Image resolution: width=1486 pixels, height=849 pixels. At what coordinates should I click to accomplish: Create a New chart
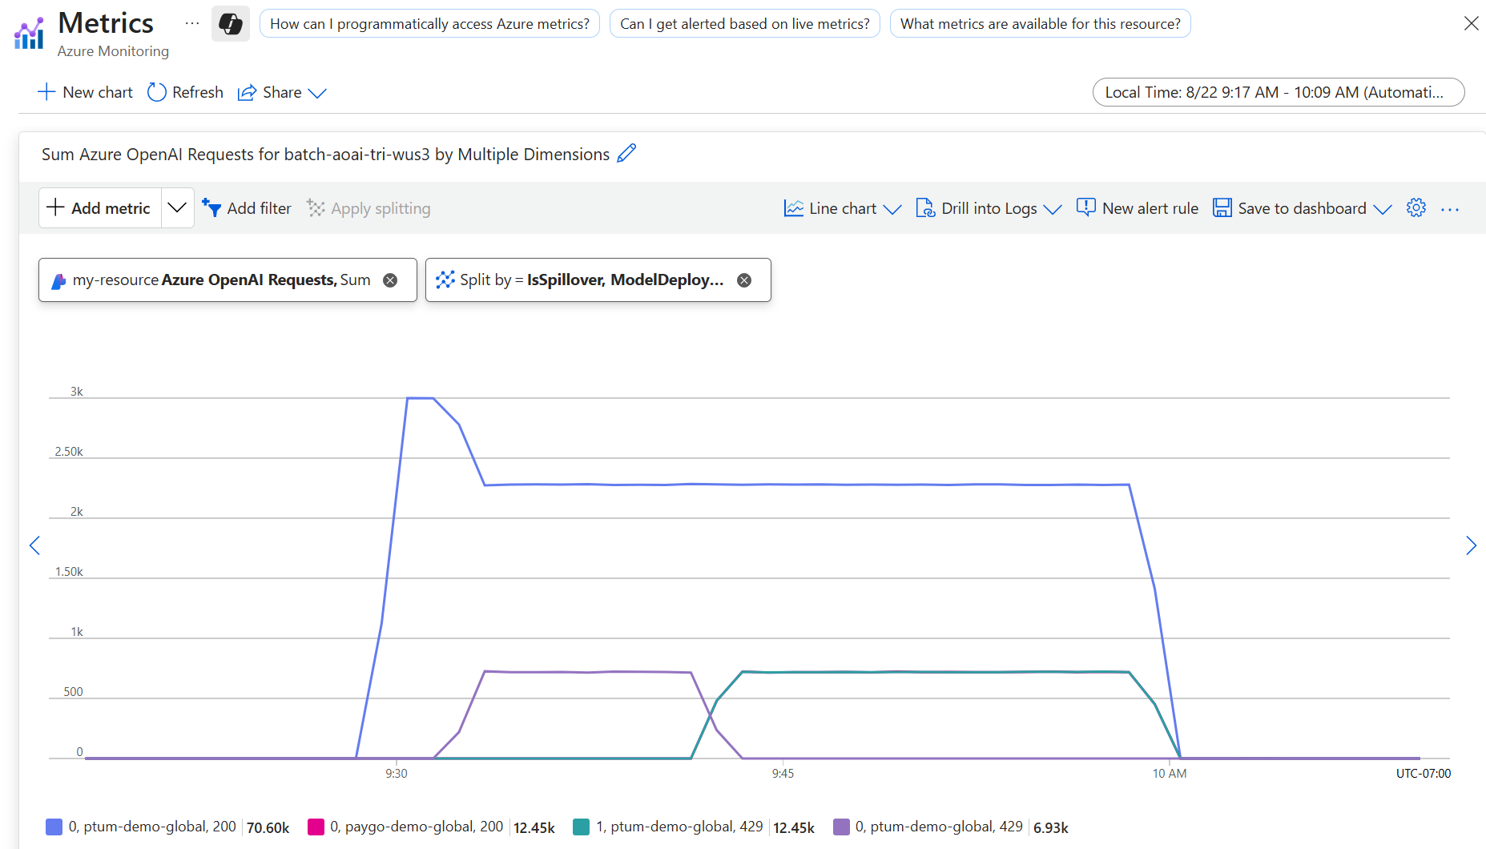click(x=85, y=92)
